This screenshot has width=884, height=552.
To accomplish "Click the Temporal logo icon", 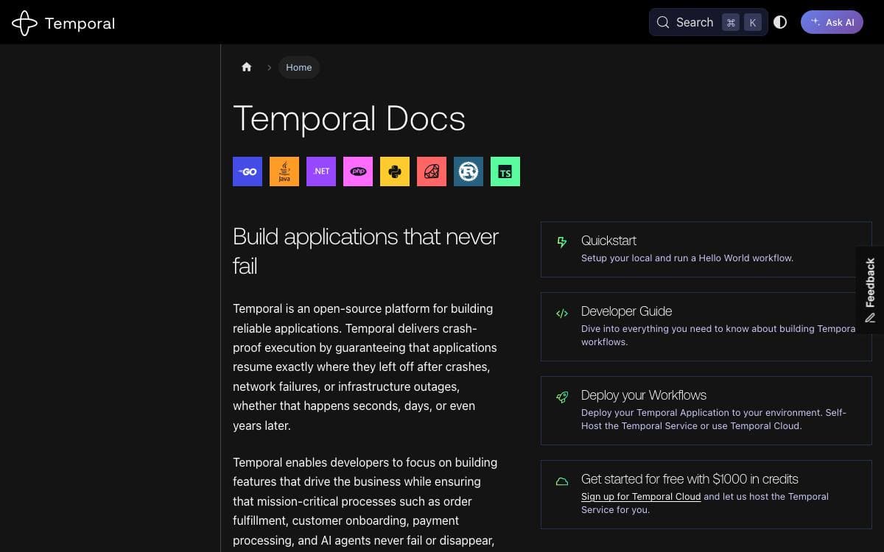I will [24, 24].
